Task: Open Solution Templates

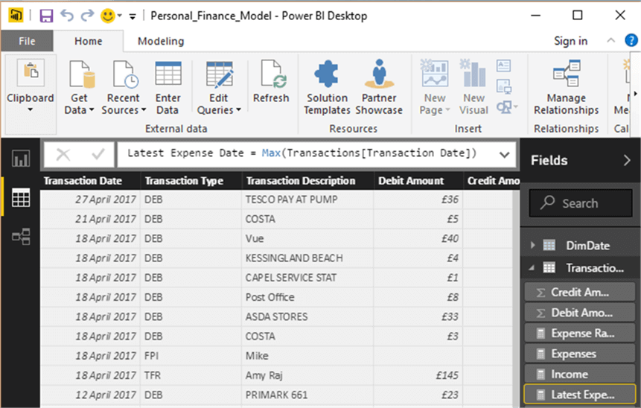Action: pyautogui.click(x=327, y=88)
